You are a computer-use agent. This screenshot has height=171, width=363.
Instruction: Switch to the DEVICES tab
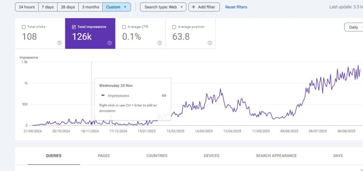point(212,156)
